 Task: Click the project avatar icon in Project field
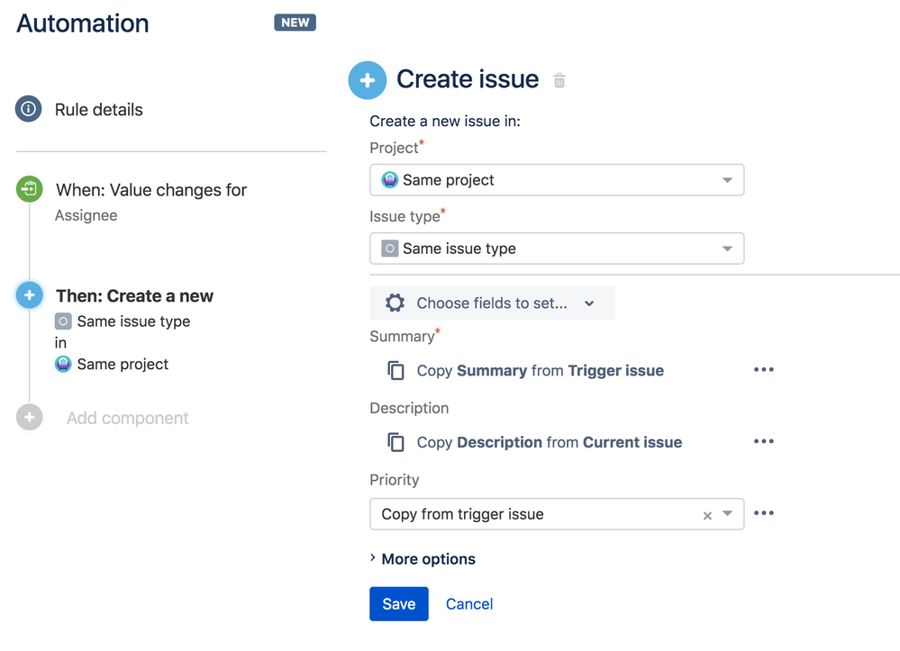pos(390,180)
